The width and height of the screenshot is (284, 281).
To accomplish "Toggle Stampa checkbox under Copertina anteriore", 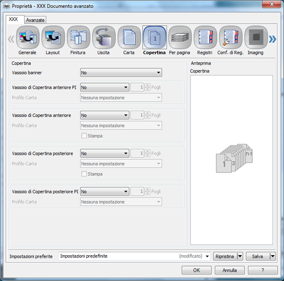I will point(84,136).
